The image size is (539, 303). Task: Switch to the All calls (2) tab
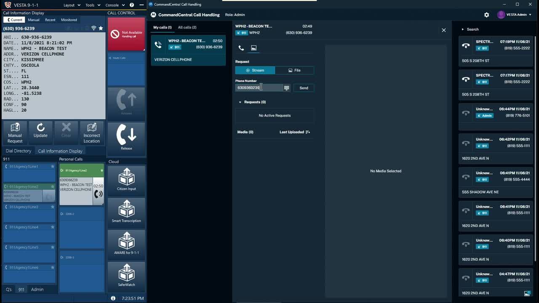pyautogui.click(x=187, y=27)
